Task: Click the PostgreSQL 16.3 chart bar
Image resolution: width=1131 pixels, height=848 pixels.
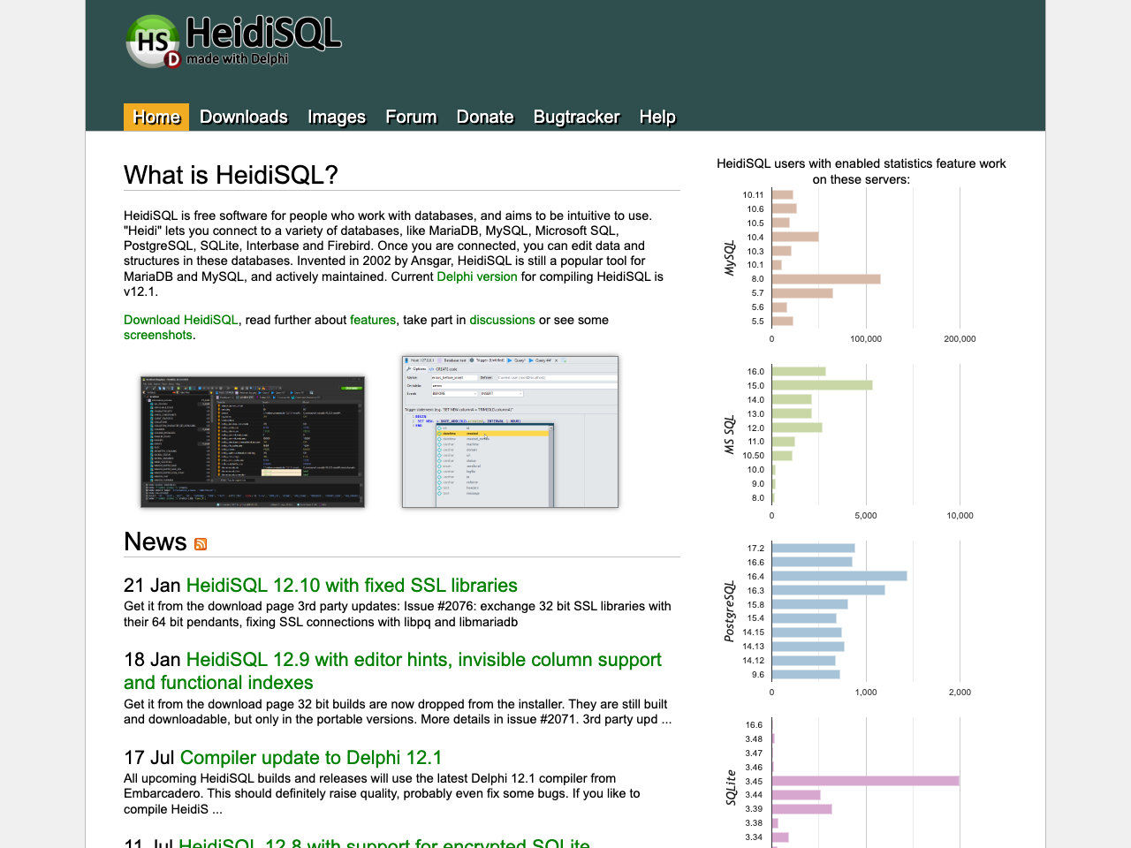Action: (829, 590)
